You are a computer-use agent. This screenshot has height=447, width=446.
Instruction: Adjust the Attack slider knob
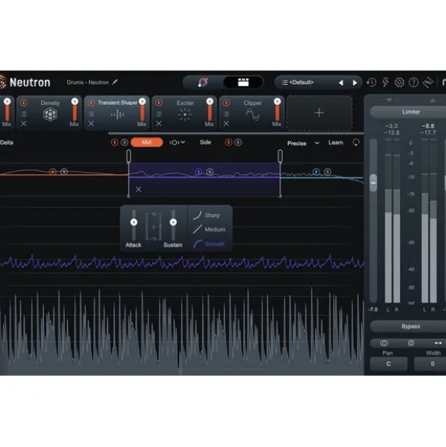(x=134, y=222)
